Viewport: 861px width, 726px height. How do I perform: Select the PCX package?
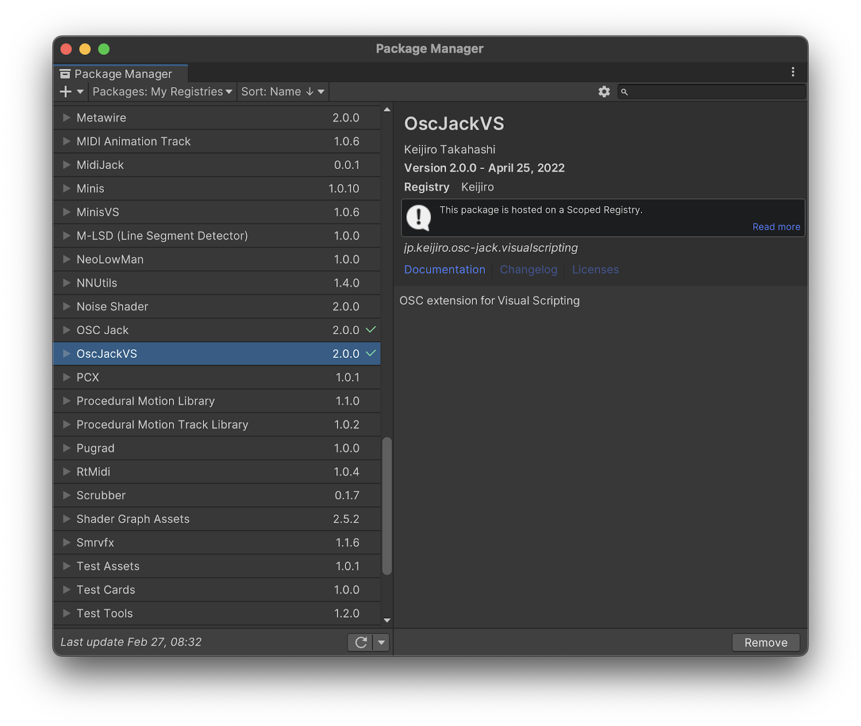coord(217,378)
